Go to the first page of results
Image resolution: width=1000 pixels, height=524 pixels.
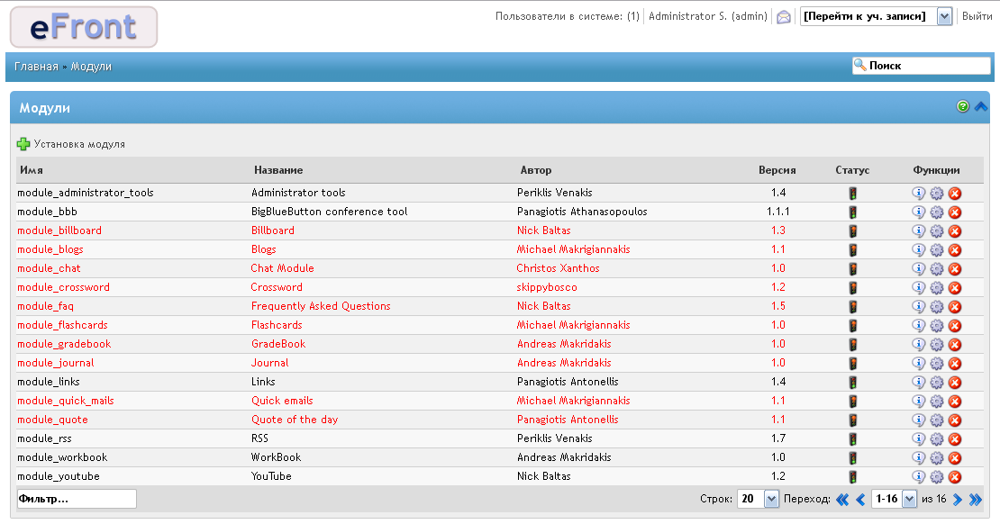pyautogui.click(x=842, y=500)
